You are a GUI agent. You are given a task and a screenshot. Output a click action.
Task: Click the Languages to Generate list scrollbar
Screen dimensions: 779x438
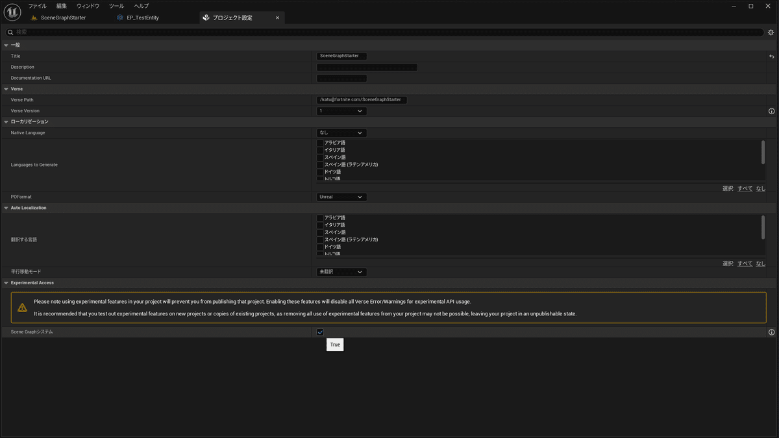point(763,152)
